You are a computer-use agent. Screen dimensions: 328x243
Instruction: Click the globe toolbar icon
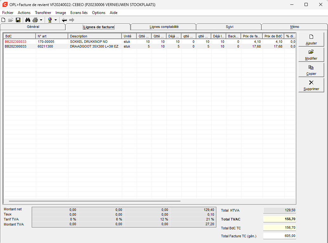coord(50,20)
